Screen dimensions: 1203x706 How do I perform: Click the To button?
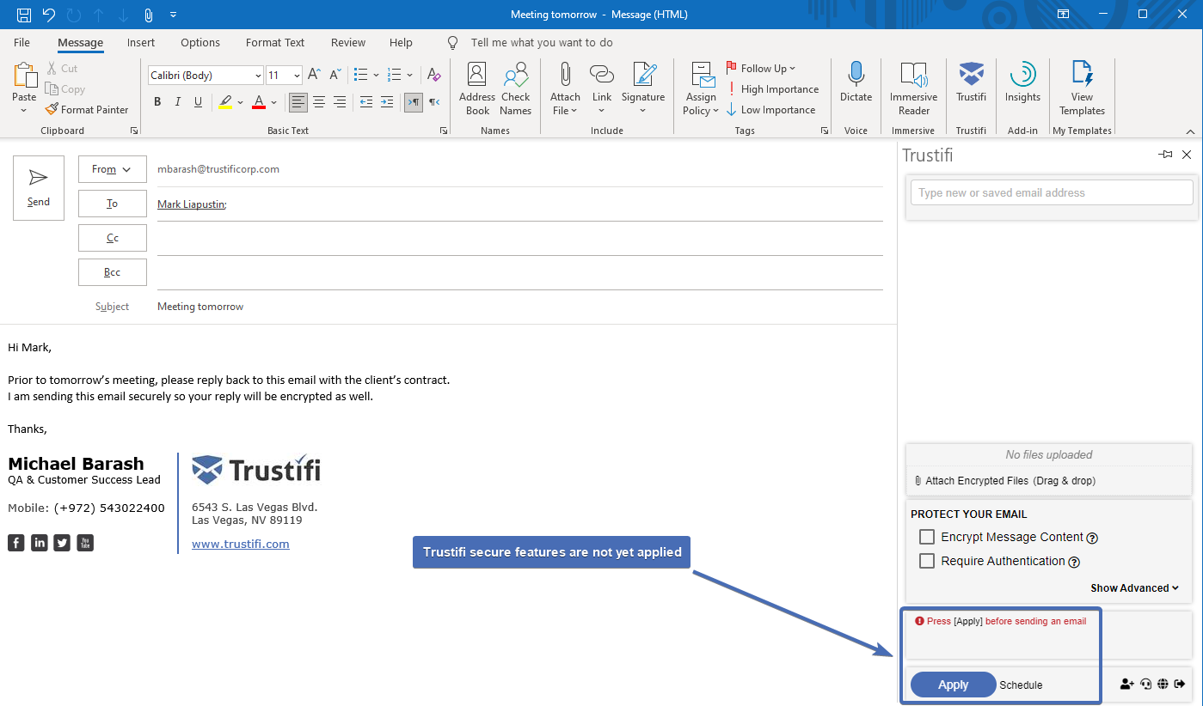113,204
